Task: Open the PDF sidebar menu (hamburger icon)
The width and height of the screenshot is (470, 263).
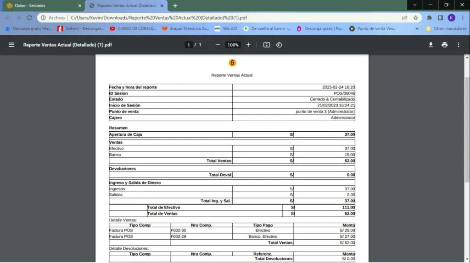Action: pos(11,45)
